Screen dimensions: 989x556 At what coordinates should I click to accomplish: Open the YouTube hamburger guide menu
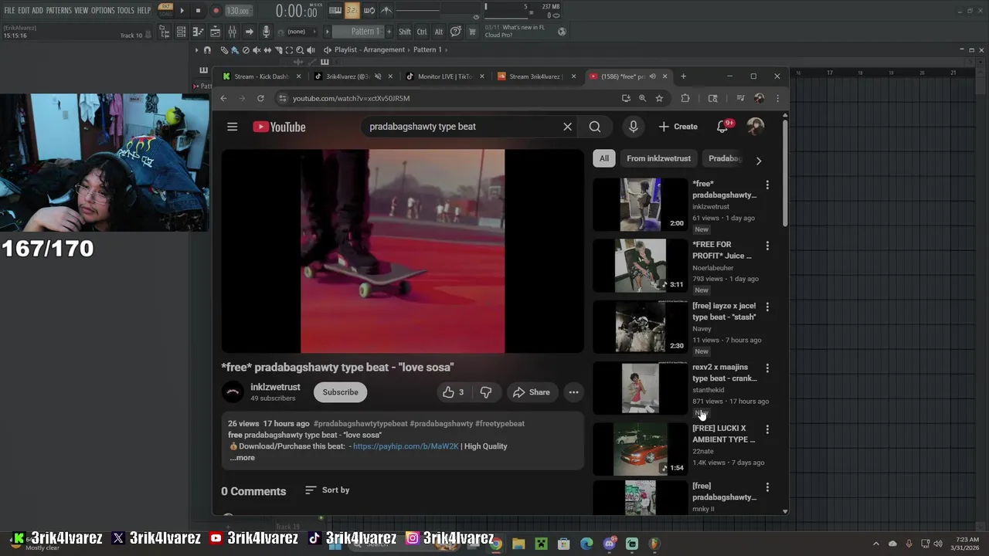[232, 127]
